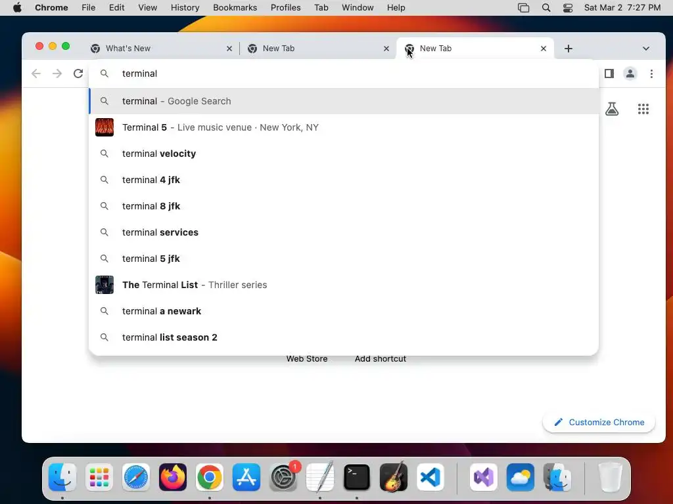
Task: Open the Chrome application menu
Action: coord(51,8)
